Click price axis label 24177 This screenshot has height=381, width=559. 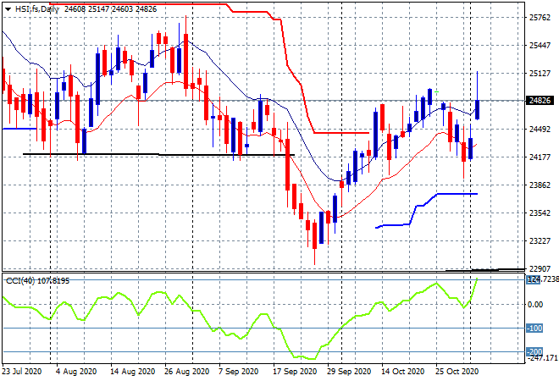click(x=540, y=157)
